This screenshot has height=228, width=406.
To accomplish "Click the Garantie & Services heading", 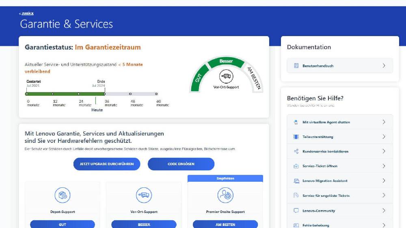I will click(67, 24).
